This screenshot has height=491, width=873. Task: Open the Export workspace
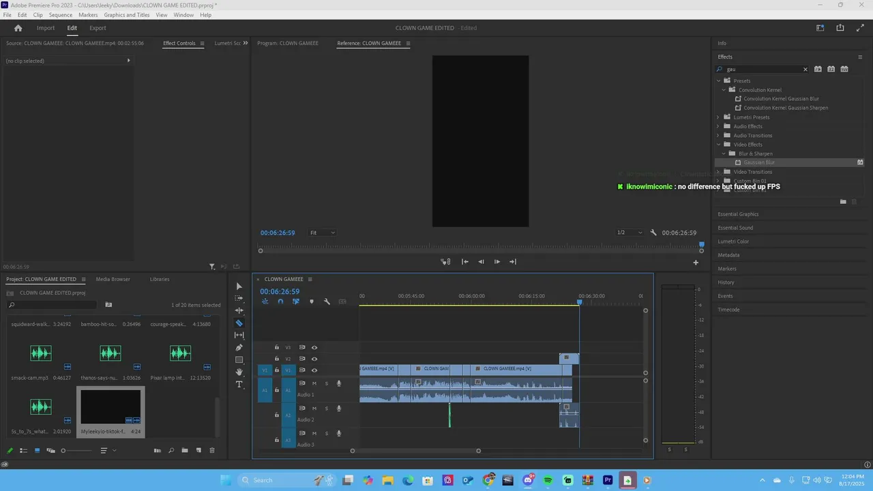coord(98,28)
